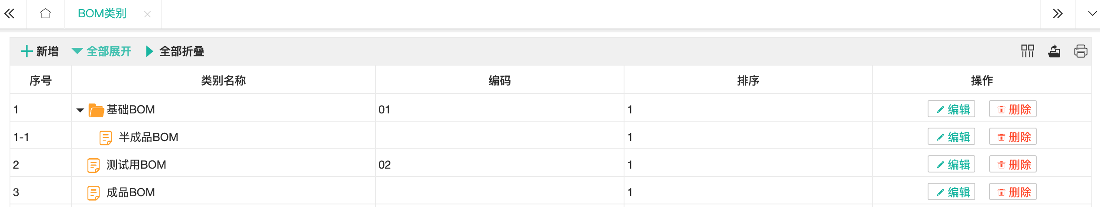Viewport: 1100px width, 207px height.
Task: Click the 基础BOM folder icon
Action: (96, 110)
